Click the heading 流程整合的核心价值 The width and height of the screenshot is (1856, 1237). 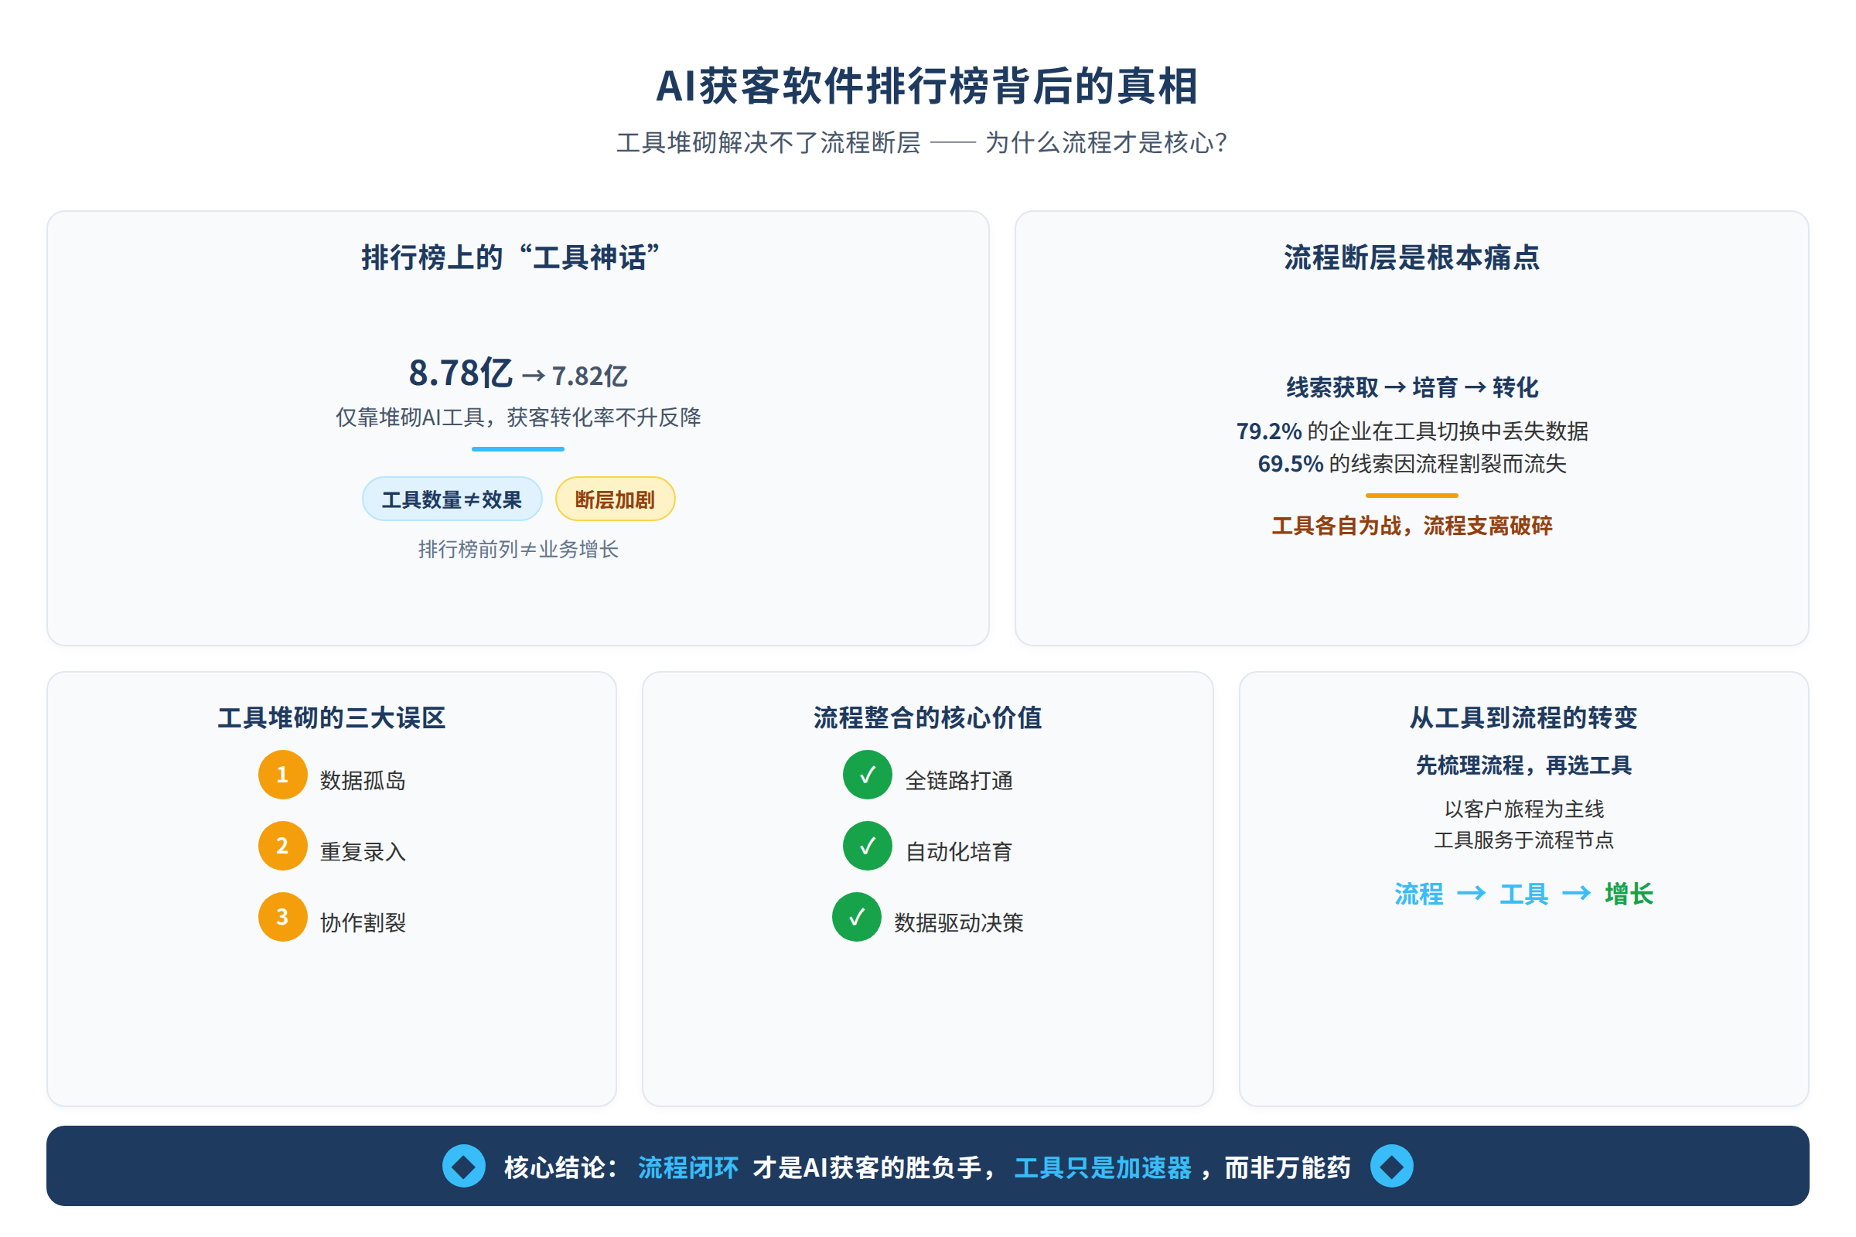(x=928, y=717)
